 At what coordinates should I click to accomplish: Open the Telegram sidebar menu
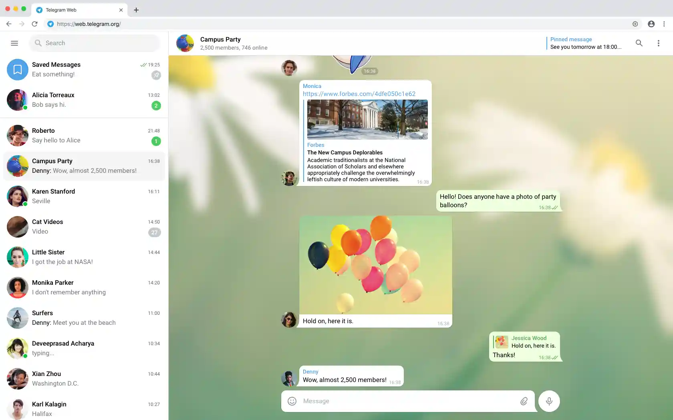[14, 43]
